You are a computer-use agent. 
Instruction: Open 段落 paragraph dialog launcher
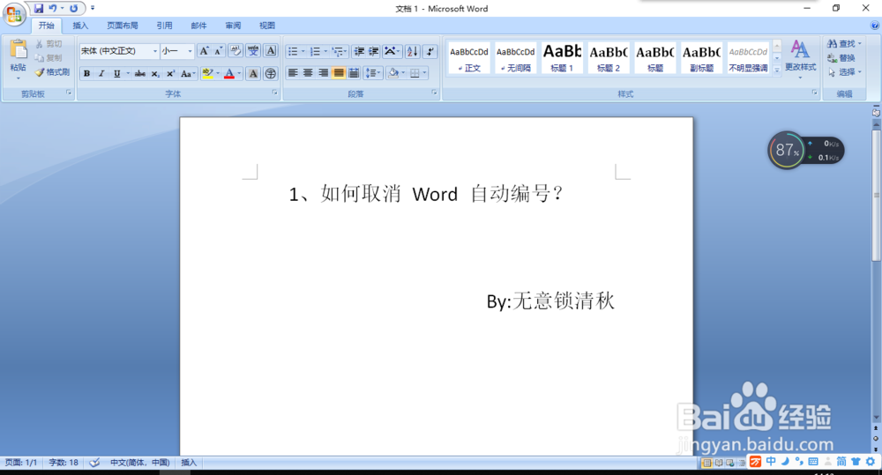(435, 93)
